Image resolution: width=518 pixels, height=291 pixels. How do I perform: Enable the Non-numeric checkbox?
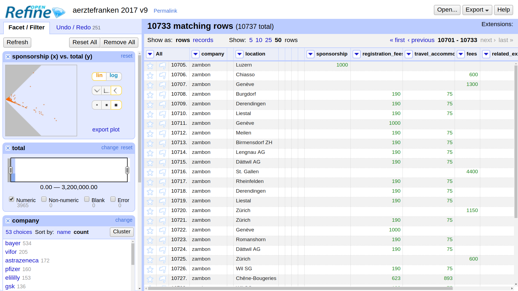tap(44, 199)
